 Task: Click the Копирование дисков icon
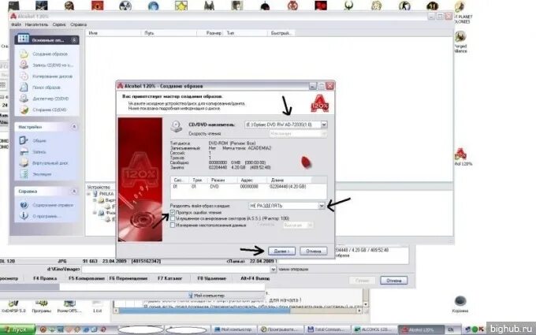[x=24, y=76]
